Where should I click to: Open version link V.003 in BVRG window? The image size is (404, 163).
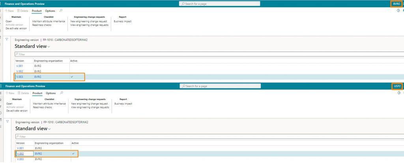pyautogui.click(x=20, y=77)
